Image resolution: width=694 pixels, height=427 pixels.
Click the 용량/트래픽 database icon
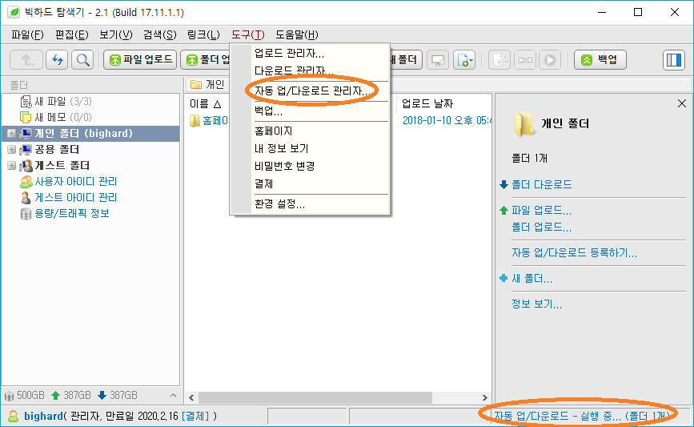pyautogui.click(x=26, y=214)
